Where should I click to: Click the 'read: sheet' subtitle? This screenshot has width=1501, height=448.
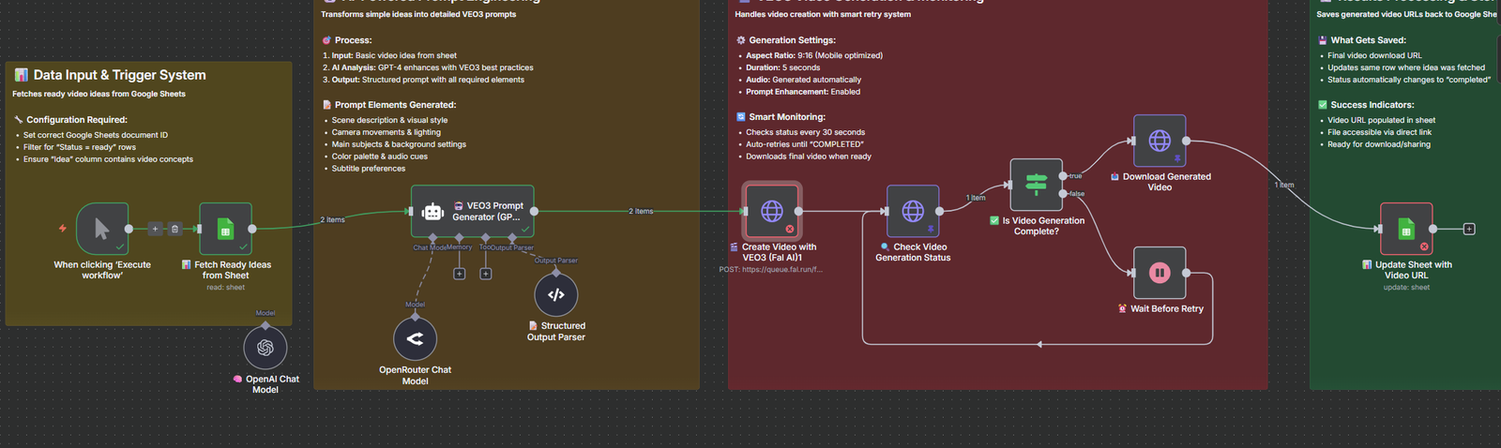pyautogui.click(x=225, y=288)
